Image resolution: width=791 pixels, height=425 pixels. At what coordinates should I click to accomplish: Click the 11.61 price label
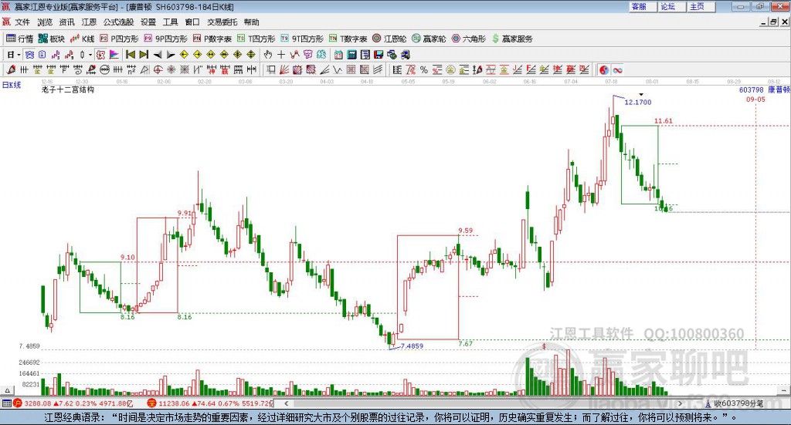pos(664,121)
